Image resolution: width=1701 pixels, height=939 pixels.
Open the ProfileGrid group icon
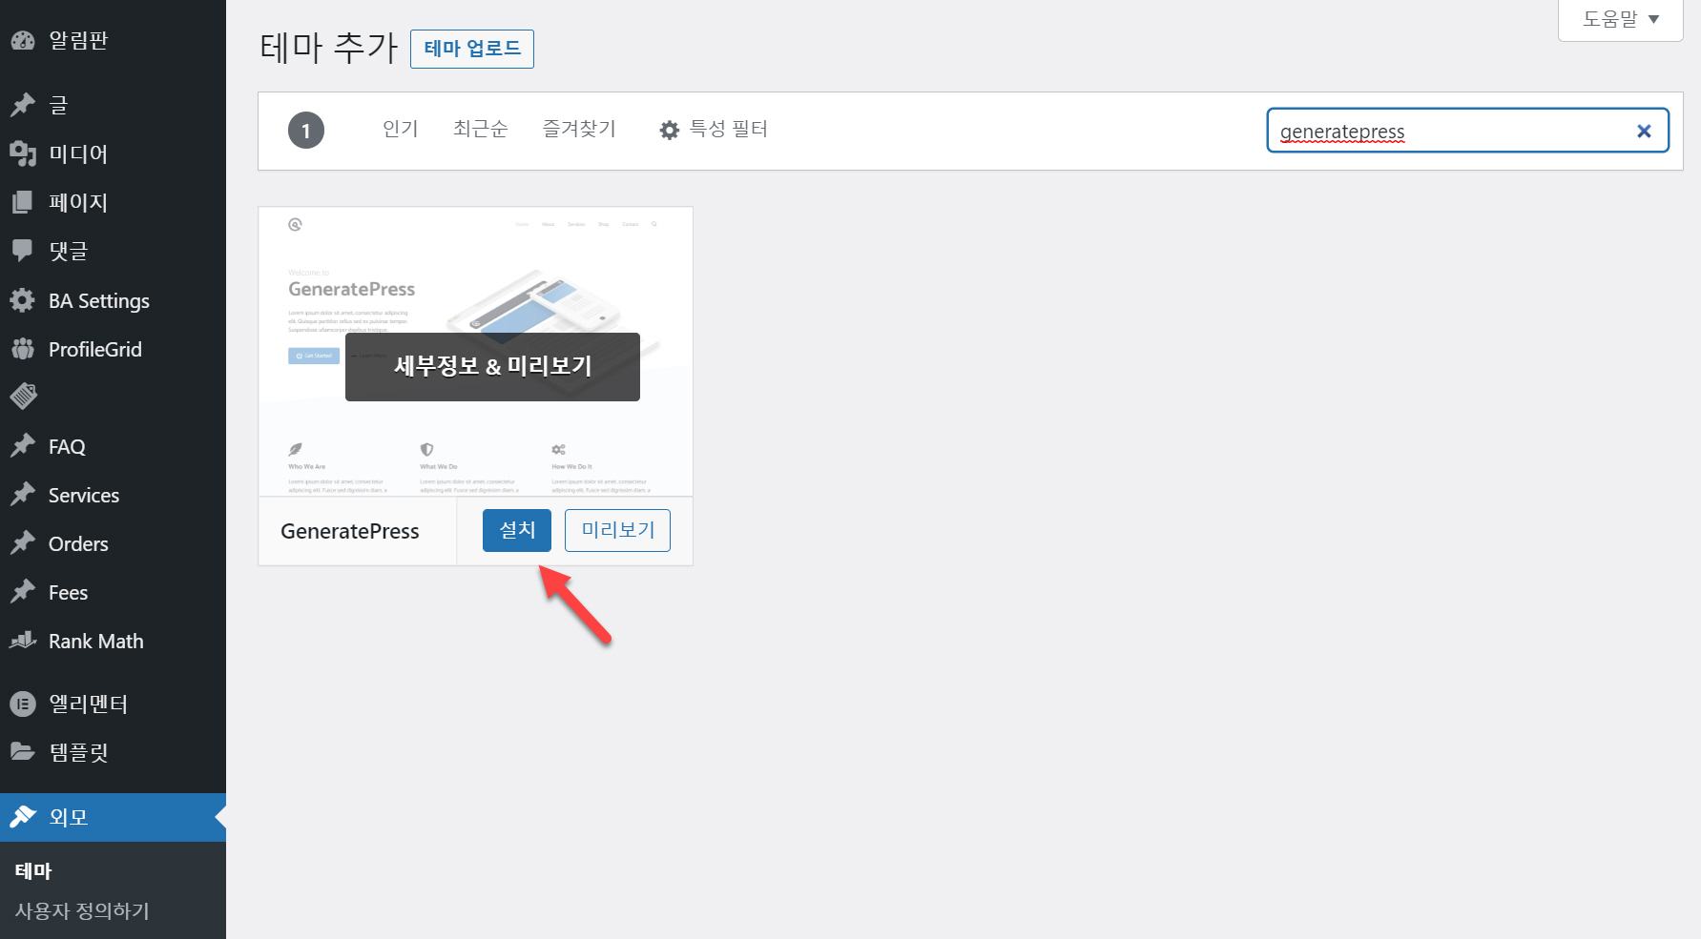pyautogui.click(x=23, y=349)
